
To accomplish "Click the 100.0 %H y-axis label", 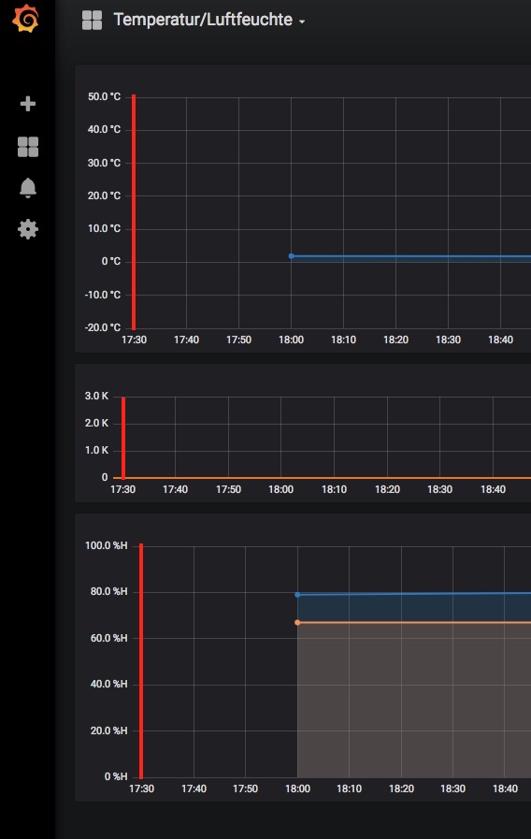I will pos(107,546).
